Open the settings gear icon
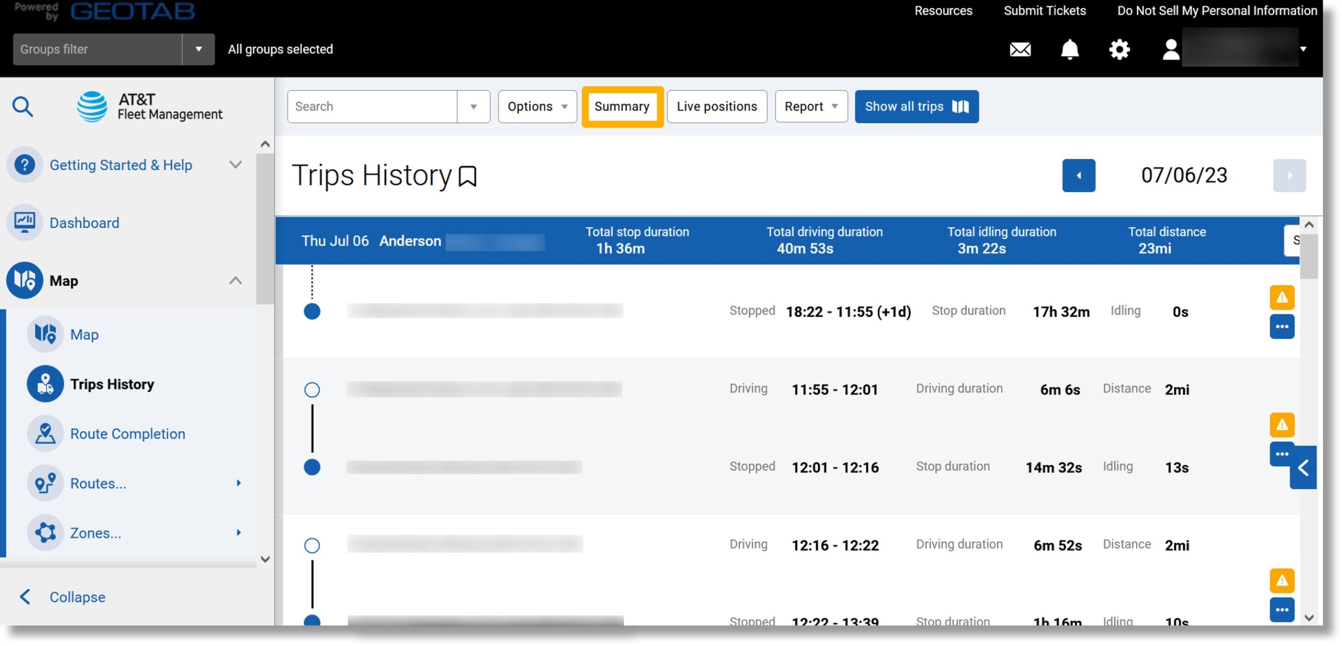 click(x=1119, y=49)
